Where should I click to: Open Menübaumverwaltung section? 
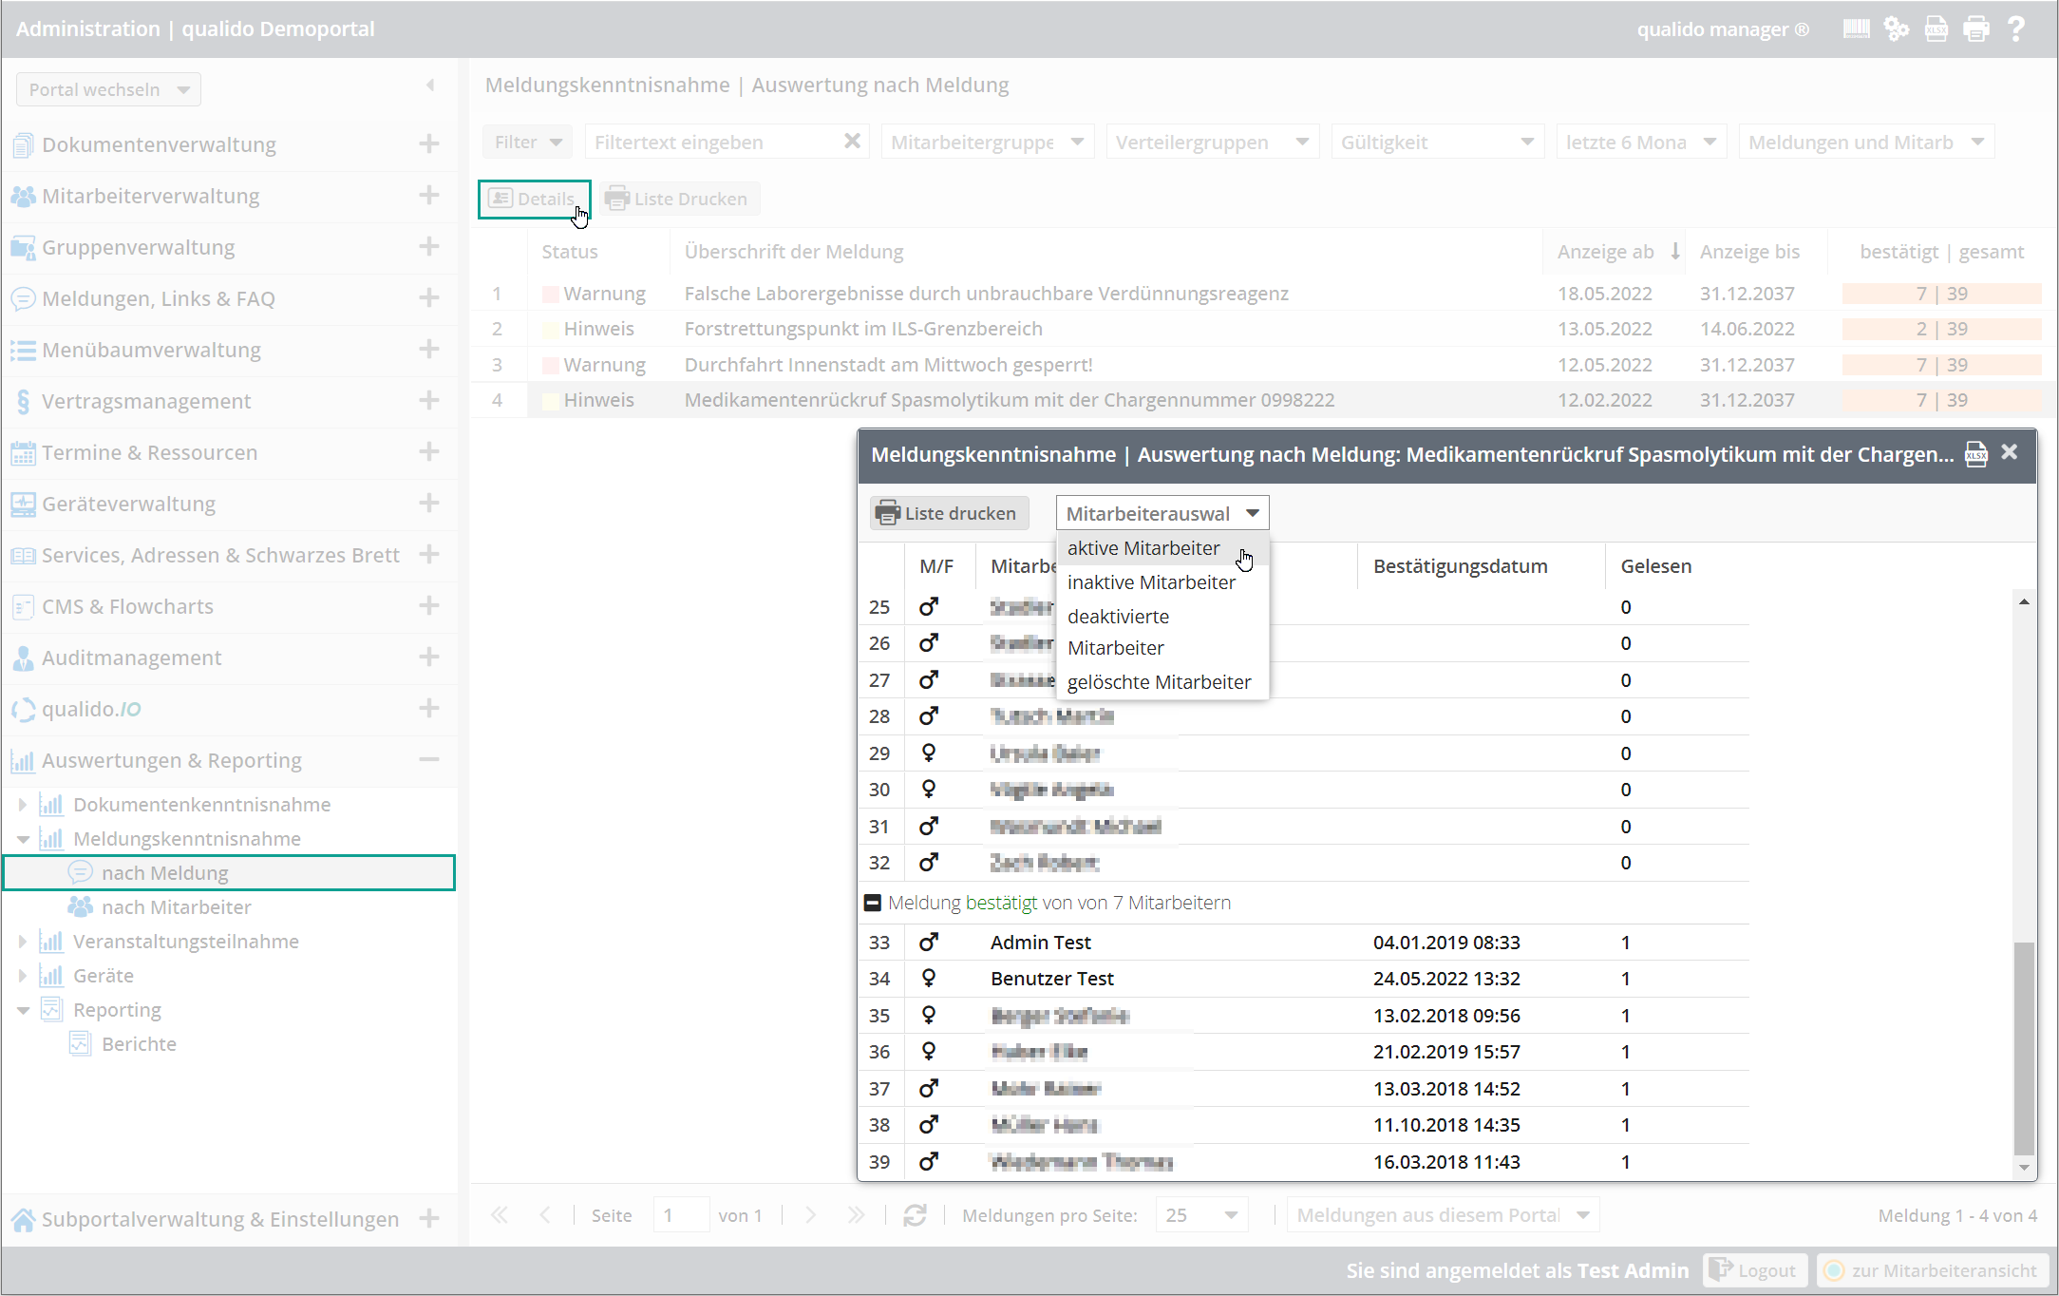point(229,350)
